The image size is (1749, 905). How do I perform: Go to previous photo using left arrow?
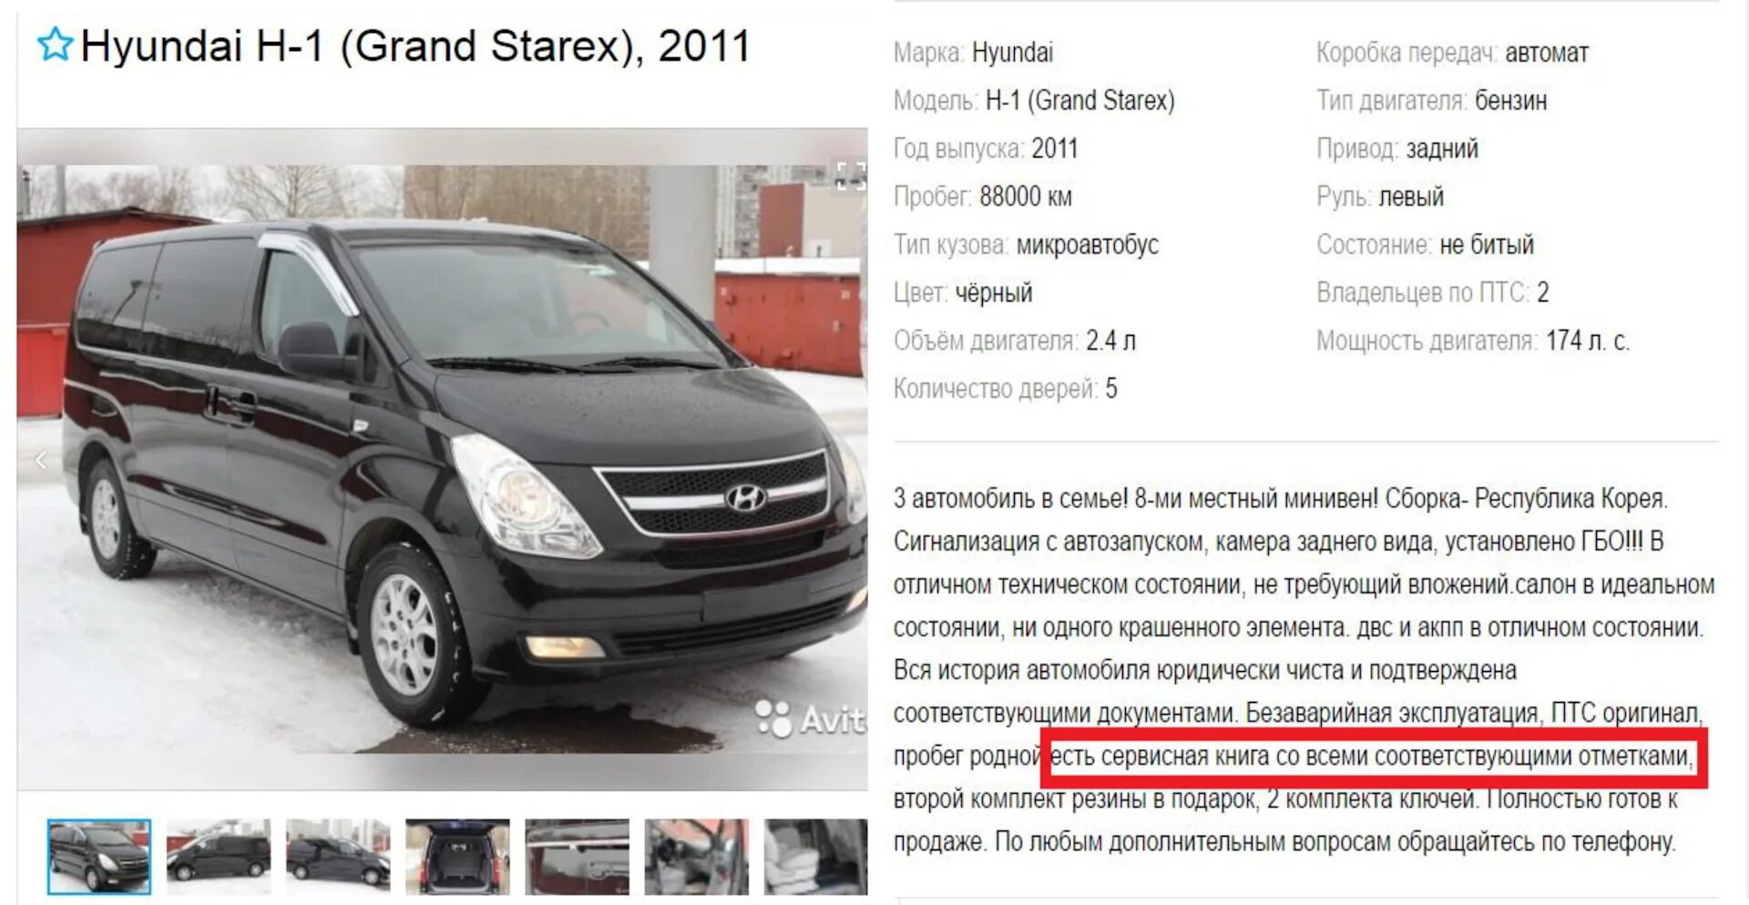pos(41,461)
